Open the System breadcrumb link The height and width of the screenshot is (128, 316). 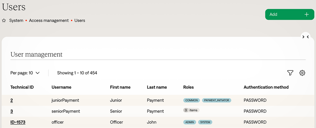click(16, 21)
